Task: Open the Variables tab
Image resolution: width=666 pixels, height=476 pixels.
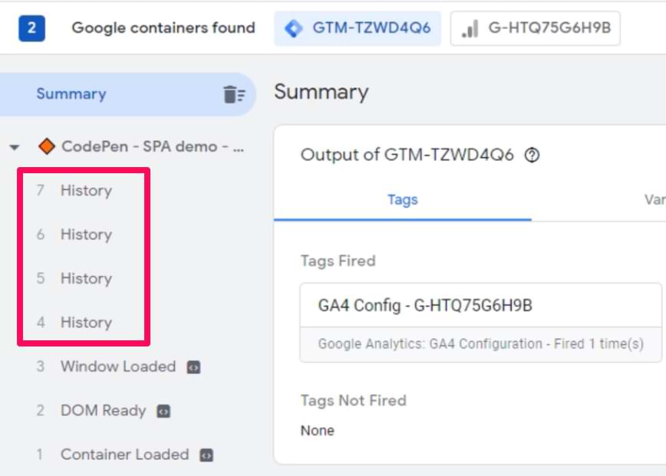Action: coord(654,200)
